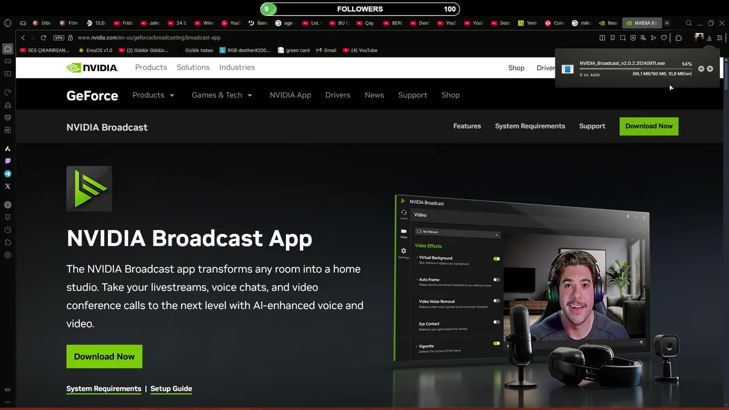Toggle Virtual Background switch in app preview
The width and height of the screenshot is (729, 410).
(x=497, y=259)
